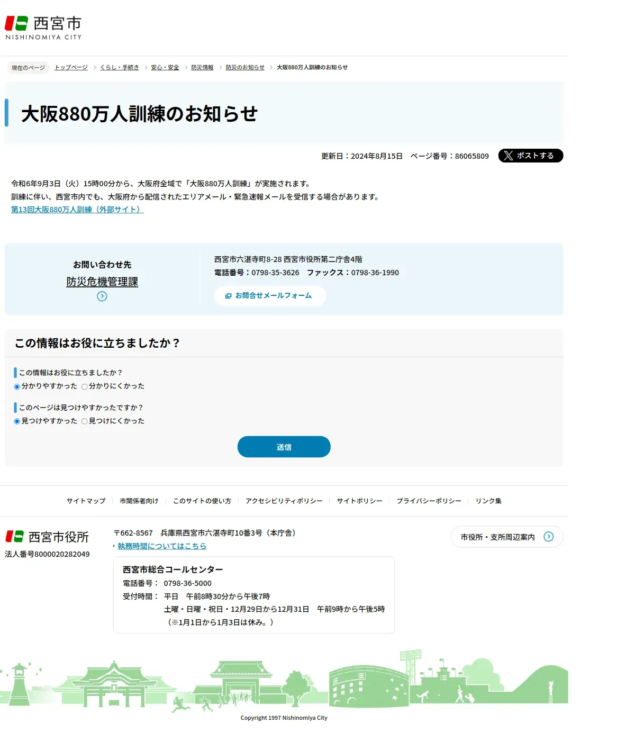
Task: Click the 西宮市総合コールセンター heading
Action: [173, 570]
